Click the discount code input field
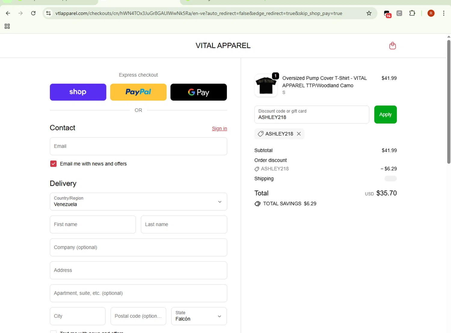 tap(312, 115)
